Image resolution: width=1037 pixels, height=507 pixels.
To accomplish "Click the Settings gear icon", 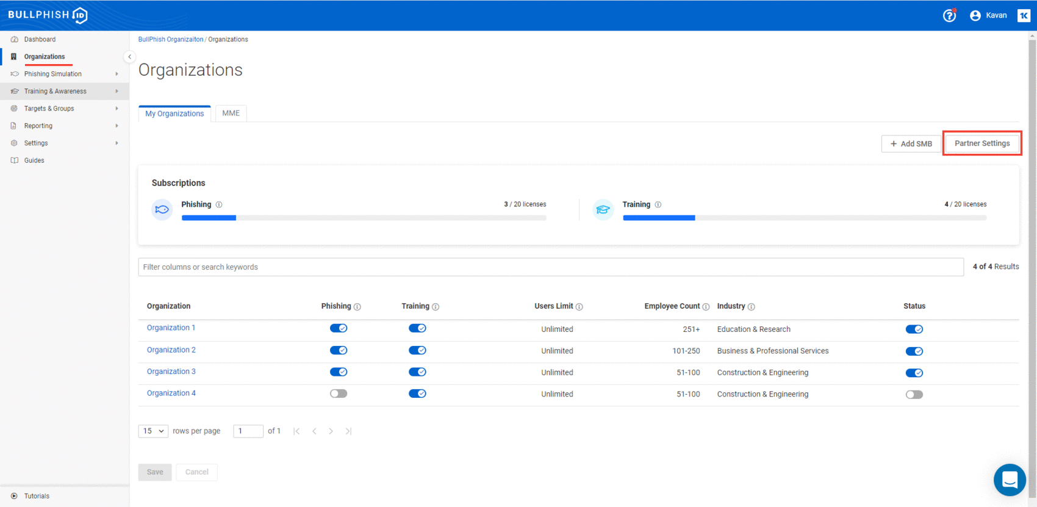I will coord(14,143).
